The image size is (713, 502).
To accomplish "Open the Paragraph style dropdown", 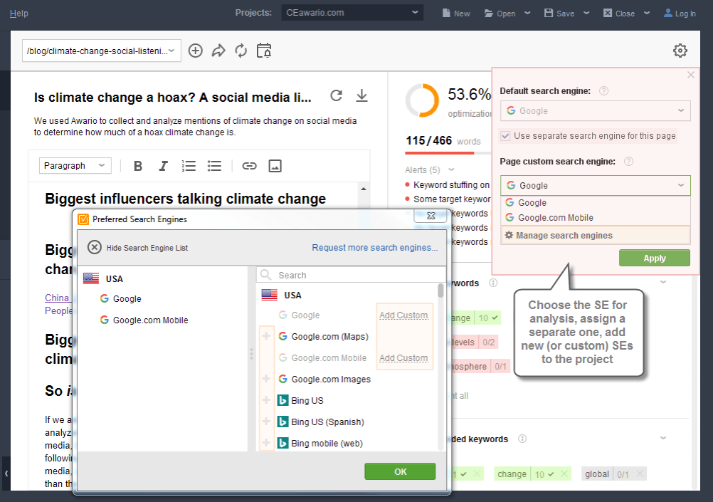I will click(75, 166).
